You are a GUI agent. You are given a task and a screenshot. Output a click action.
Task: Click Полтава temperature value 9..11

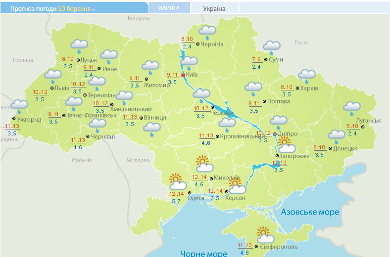pos(254,103)
